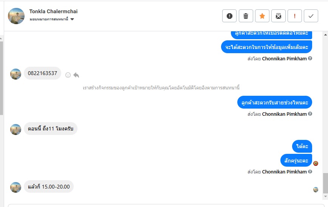Click sender icon beside 'สักครู่นะคะ' bubble
The image size is (328, 207).
[316, 163]
